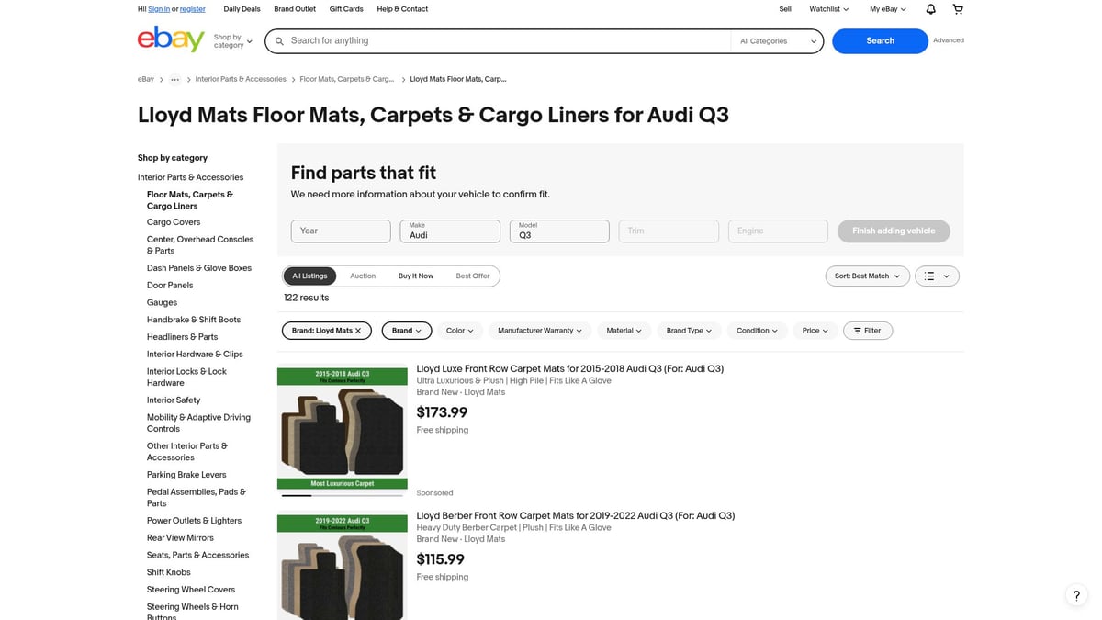
Task: Open the Shop by category menu
Action: [x=232, y=41]
